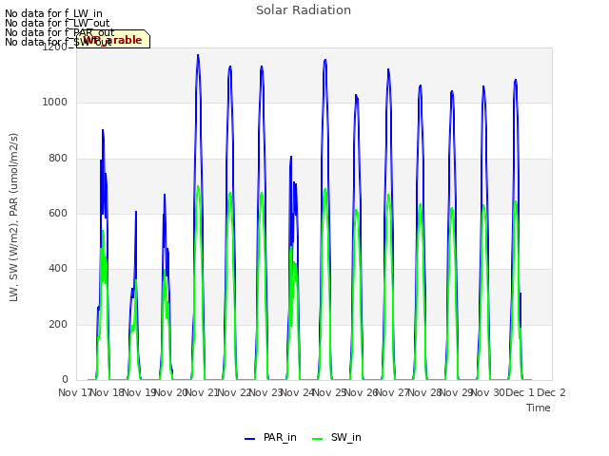Click the 400 y-axis tick label
The width and height of the screenshot is (609, 456).
tap(58, 269)
